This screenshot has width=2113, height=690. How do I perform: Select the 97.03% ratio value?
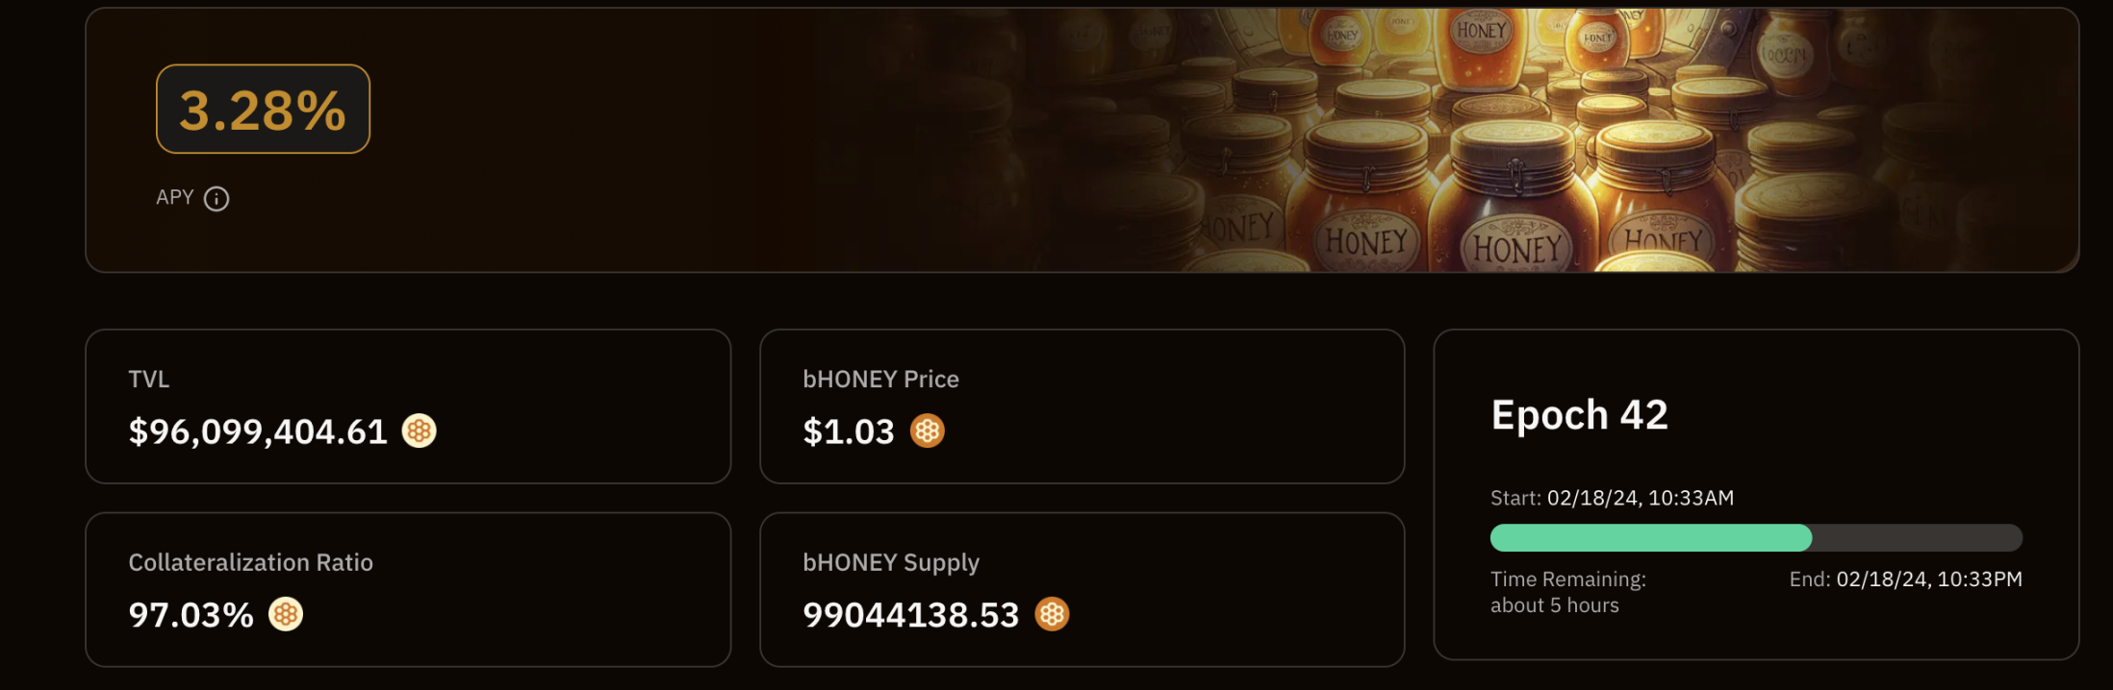tap(191, 615)
